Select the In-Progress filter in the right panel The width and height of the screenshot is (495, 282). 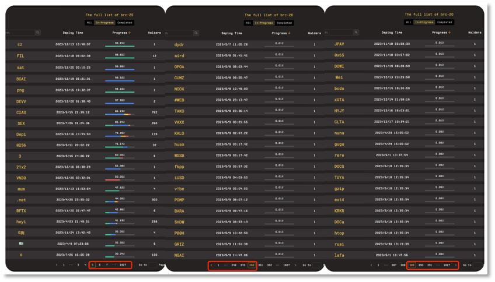pyautogui.click(x=424, y=22)
